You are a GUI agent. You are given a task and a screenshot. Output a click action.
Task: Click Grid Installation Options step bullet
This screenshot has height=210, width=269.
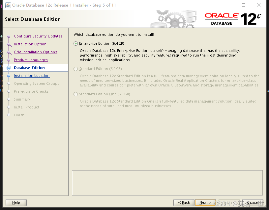point(9,52)
